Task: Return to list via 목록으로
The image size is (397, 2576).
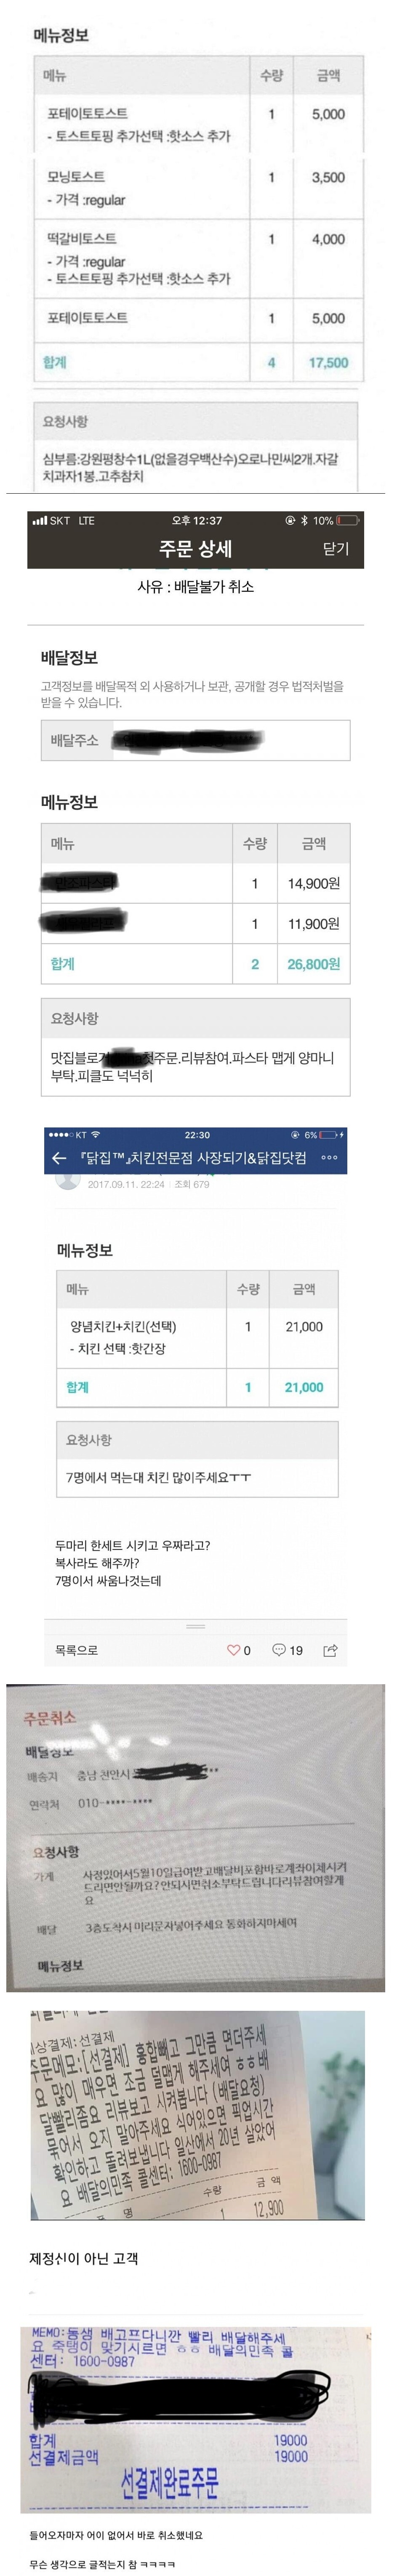Action: pyautogui.click(x=76, y=1650)
